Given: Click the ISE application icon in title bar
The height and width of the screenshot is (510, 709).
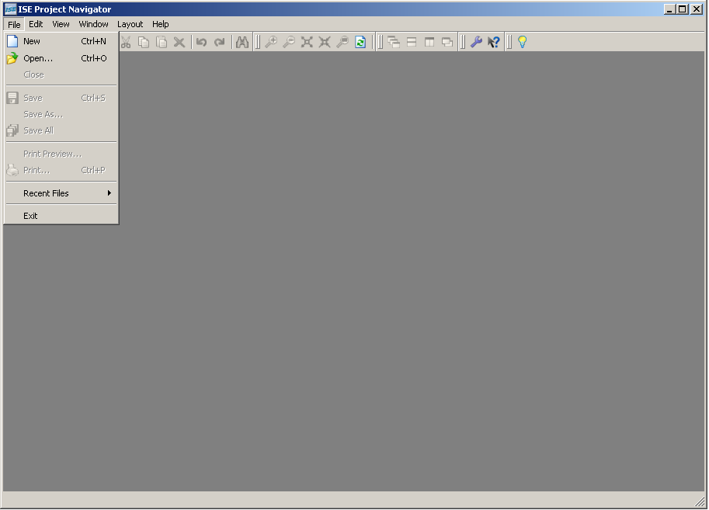Looking at the screenshot, I should click(x=10, y=9).
